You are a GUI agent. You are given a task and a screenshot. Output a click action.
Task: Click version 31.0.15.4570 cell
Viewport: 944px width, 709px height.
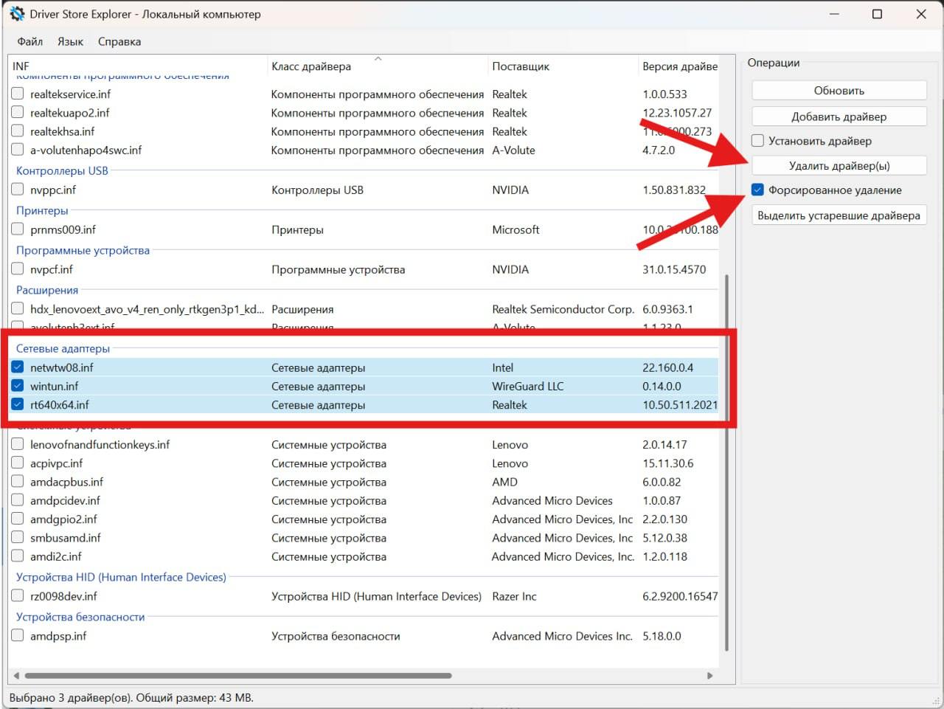tap(674, 269)
